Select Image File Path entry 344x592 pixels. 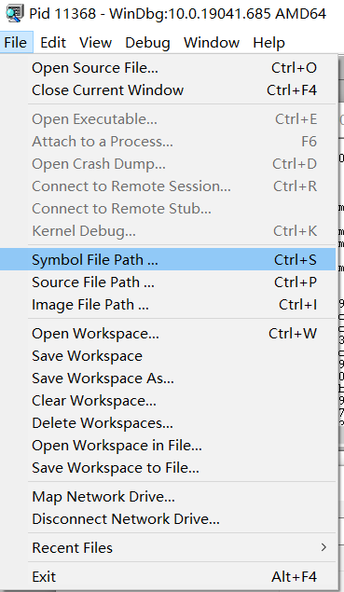coord(168,304)
